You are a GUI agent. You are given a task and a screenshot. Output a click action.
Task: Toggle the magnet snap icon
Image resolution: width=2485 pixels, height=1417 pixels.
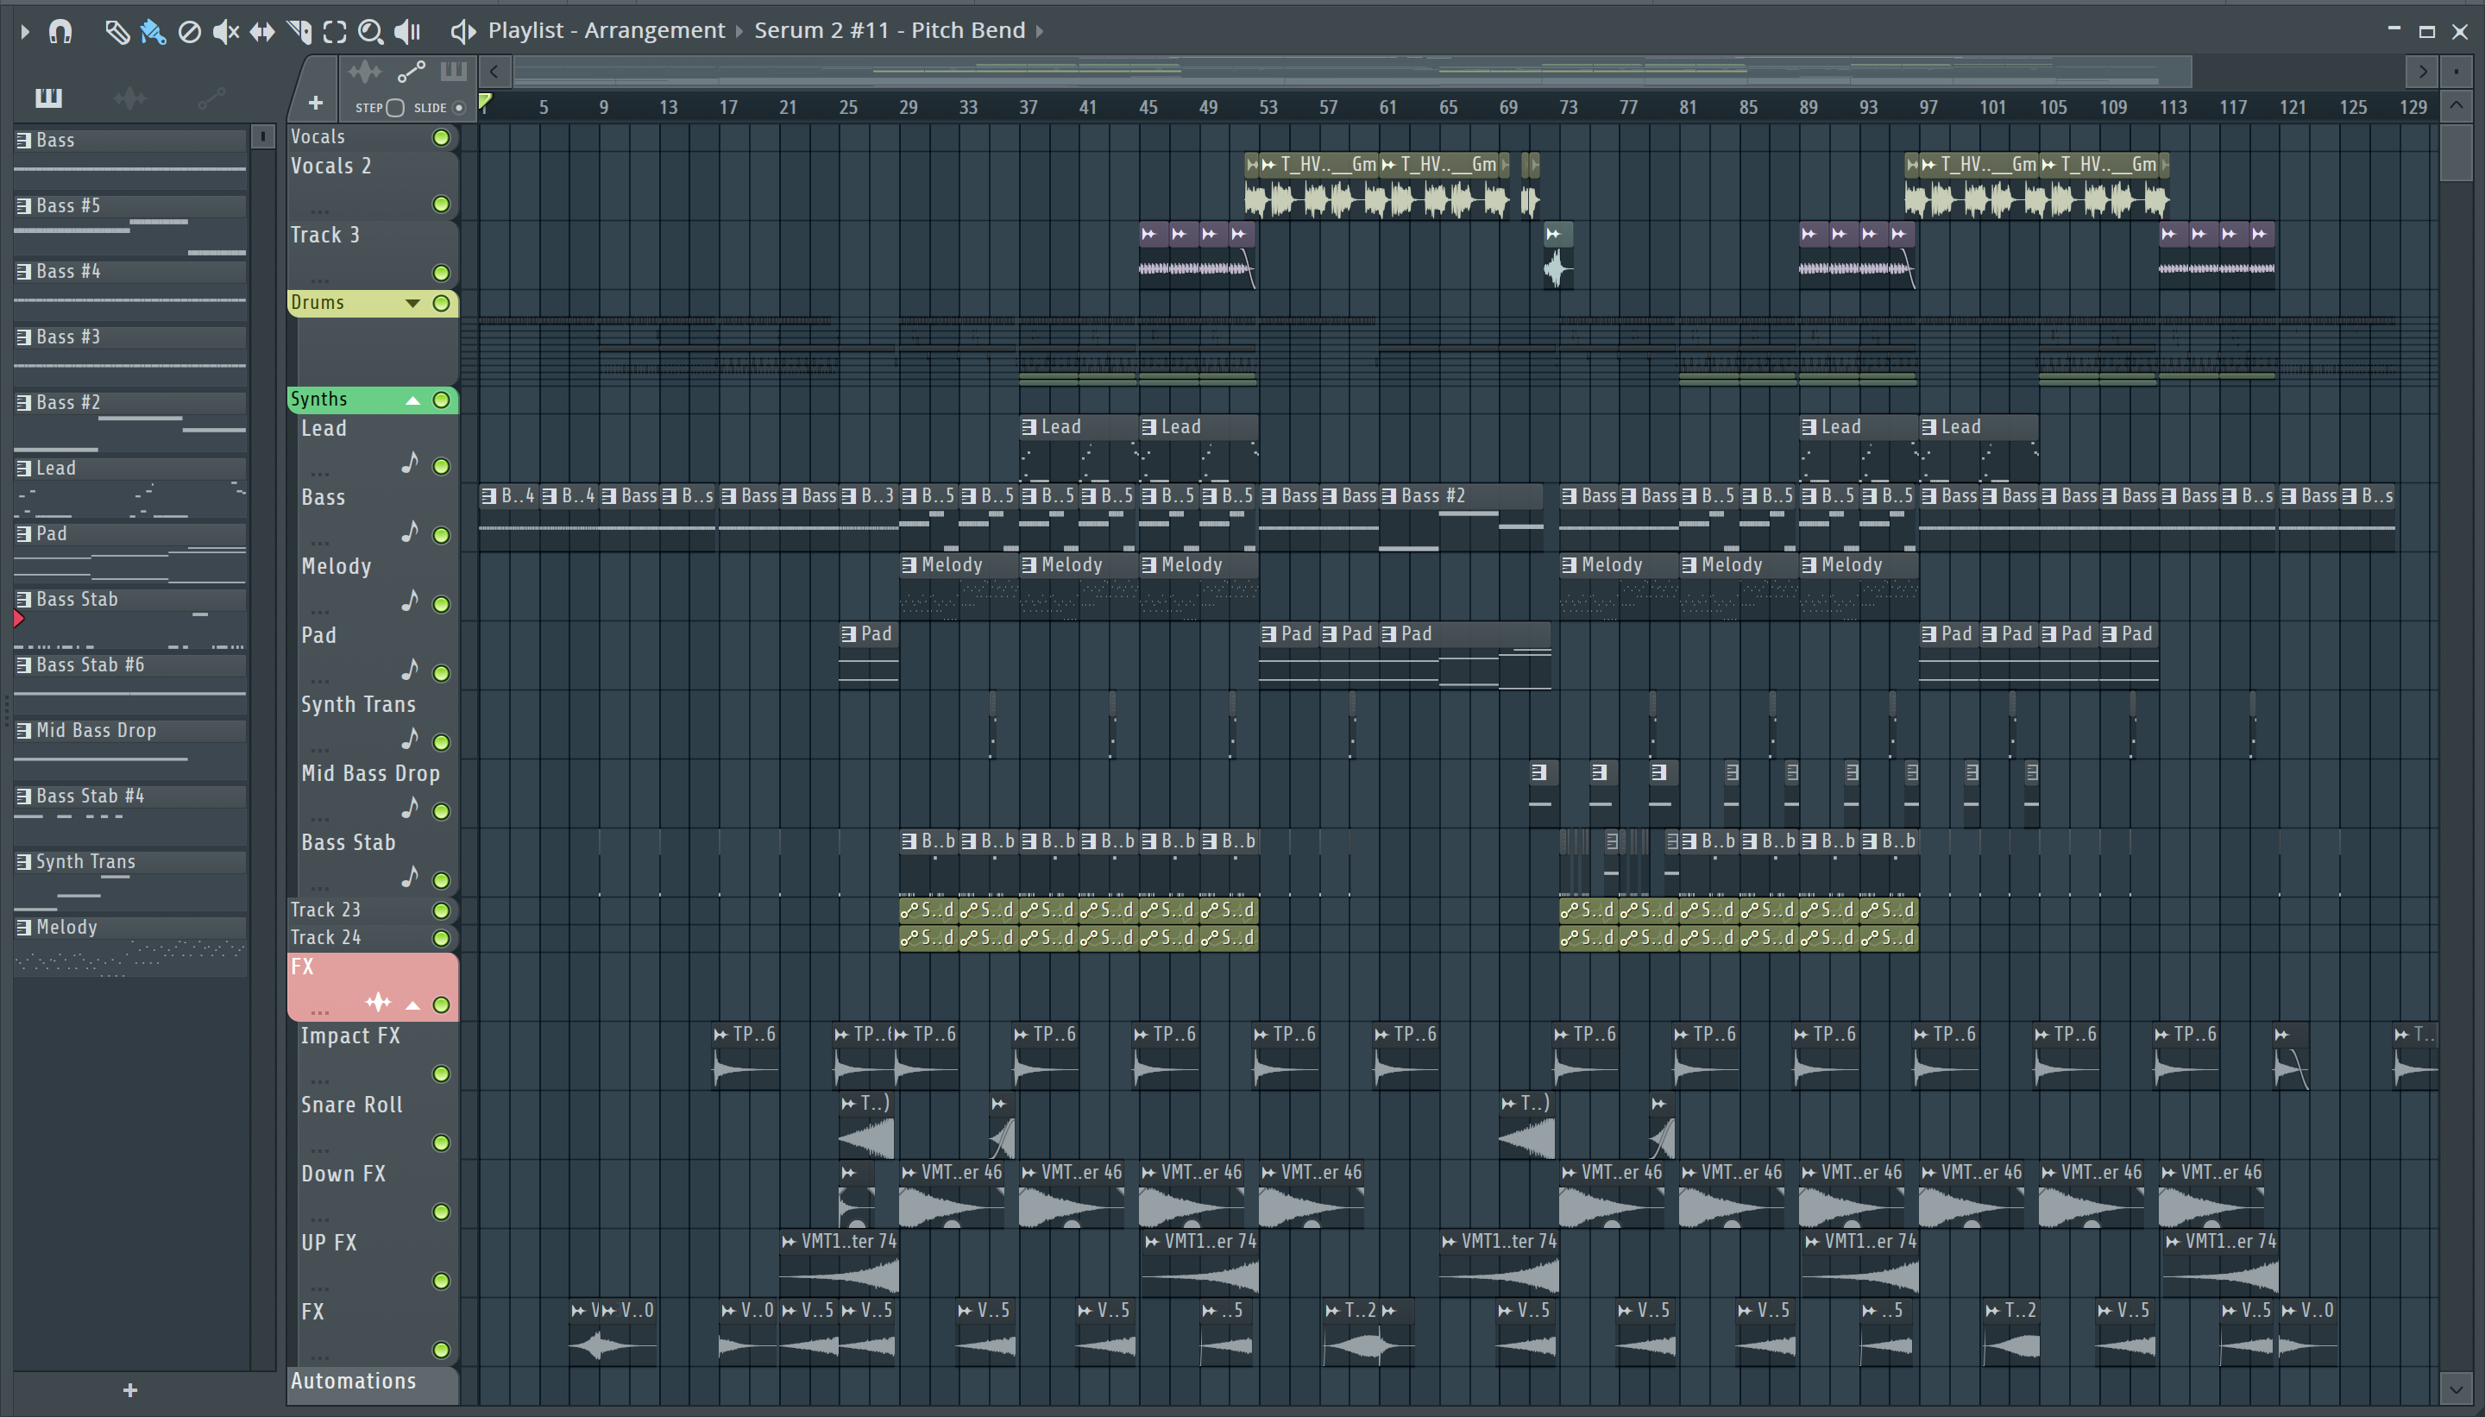[60, 31]
